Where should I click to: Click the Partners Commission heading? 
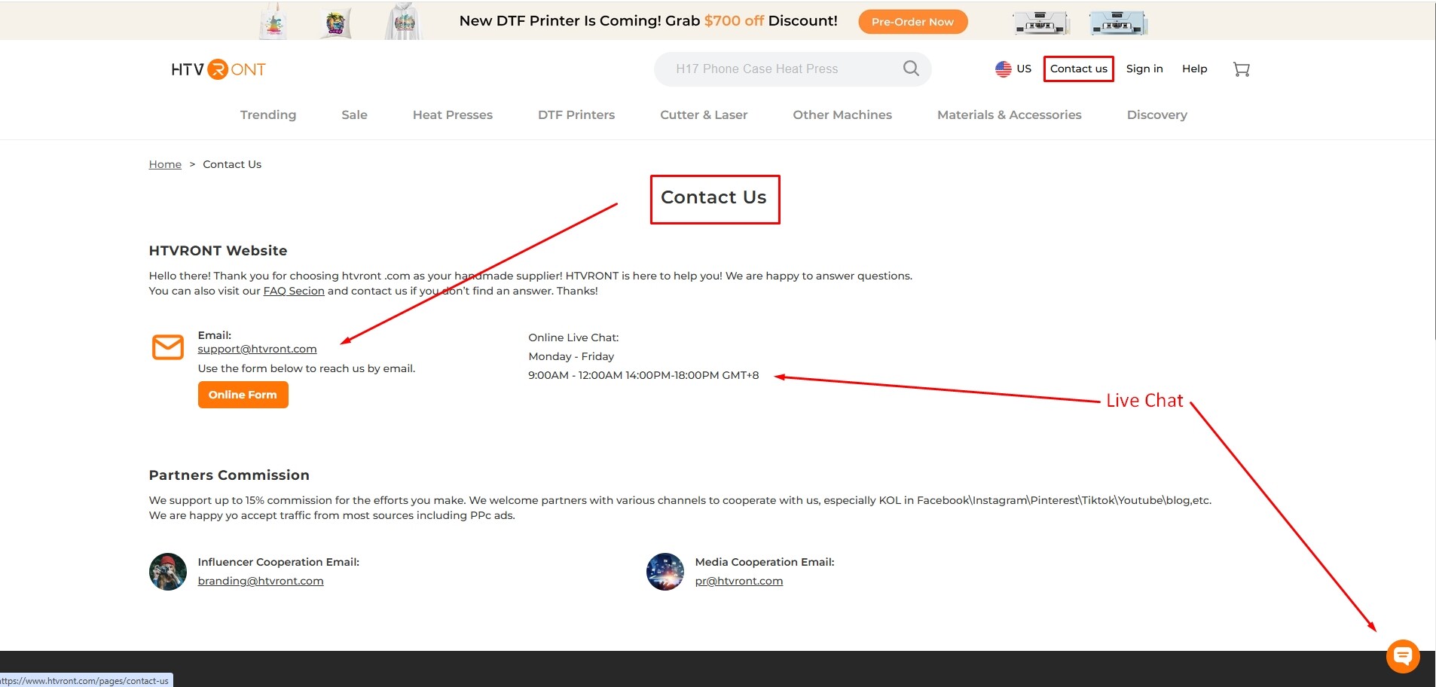tap(229, 475)
